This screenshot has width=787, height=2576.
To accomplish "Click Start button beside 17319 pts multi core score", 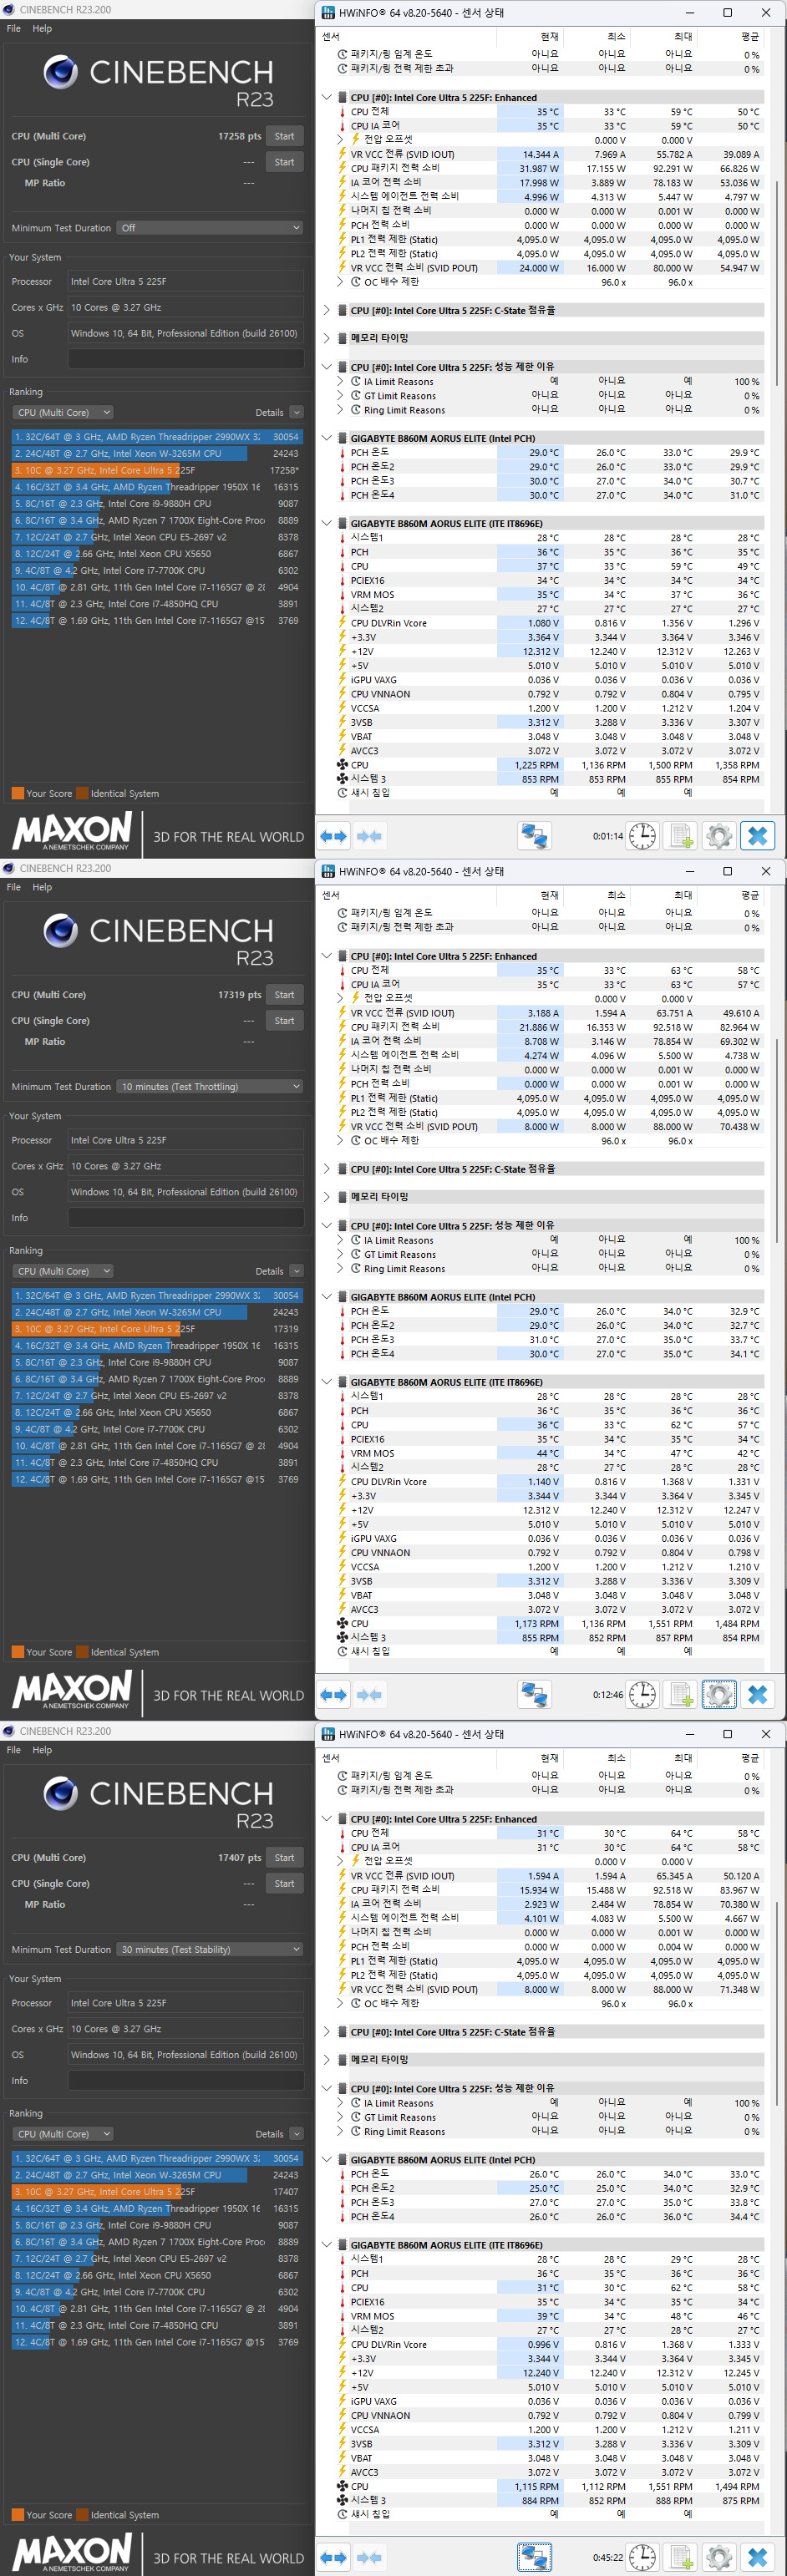I will (284, 995).
